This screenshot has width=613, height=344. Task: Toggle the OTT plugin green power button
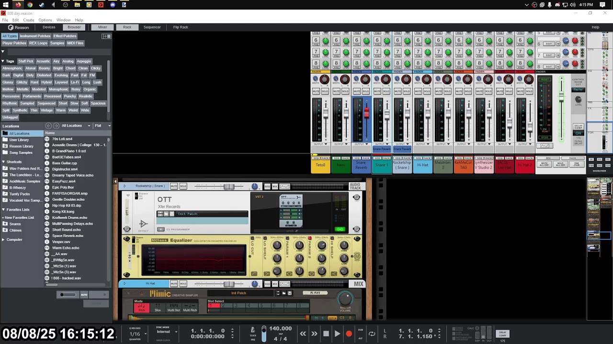point(340,229)
